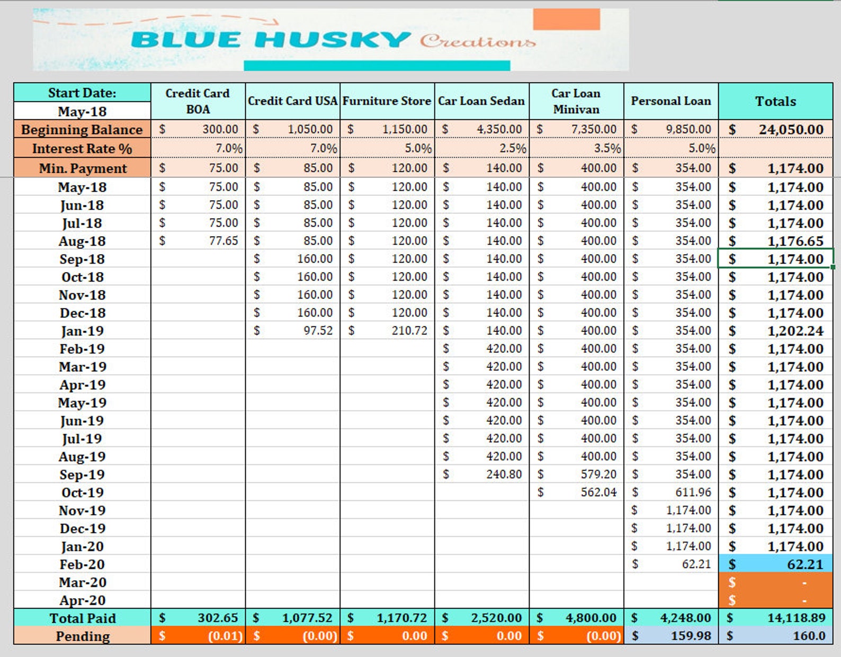Click the 302.65 total paid cell
Viewport: 841px width, 657px height.
pos(198,618)
